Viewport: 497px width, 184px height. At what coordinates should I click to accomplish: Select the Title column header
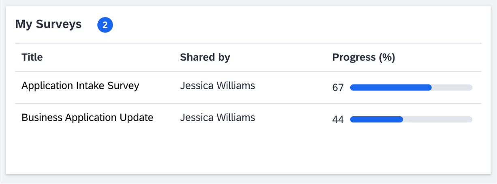point(32,58)
